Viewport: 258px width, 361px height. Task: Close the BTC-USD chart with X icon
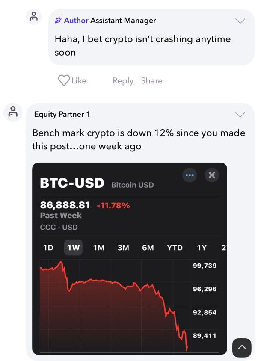pos(212,175)
